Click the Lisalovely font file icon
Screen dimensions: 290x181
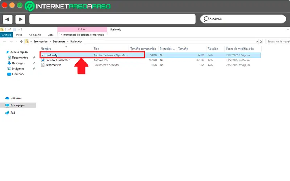(43, 55)
